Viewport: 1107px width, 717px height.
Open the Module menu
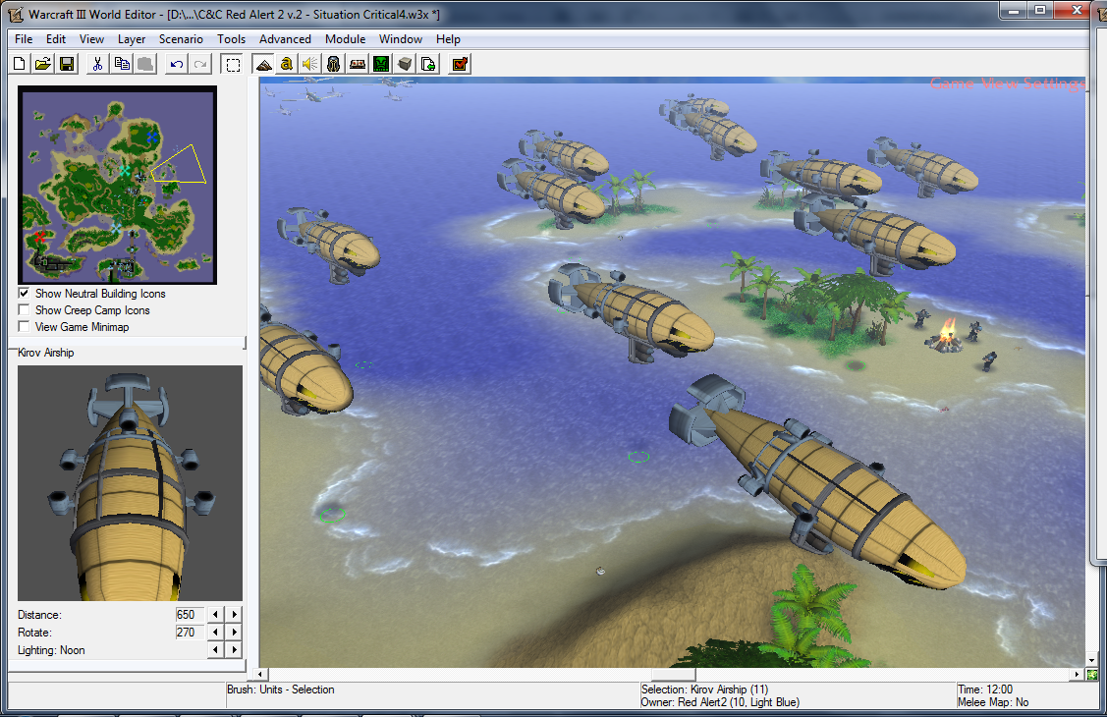[x=345, y=39]
